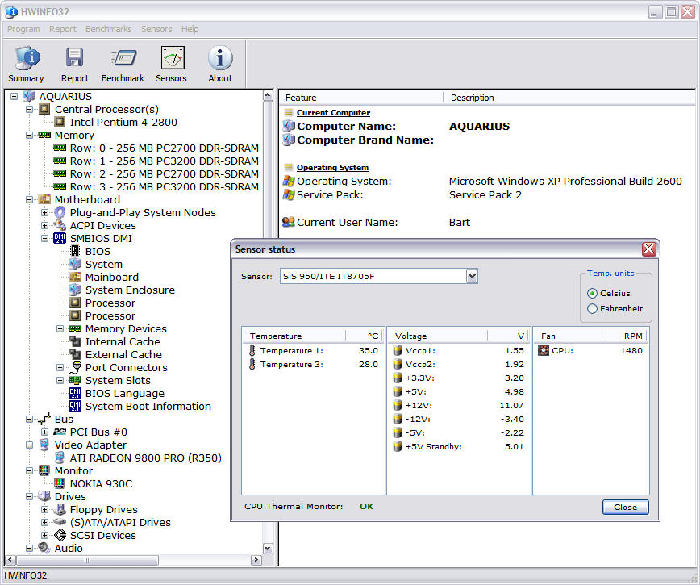Open the Help menu
This screenshot has width=700, height=585.
[x=190, y=29]
